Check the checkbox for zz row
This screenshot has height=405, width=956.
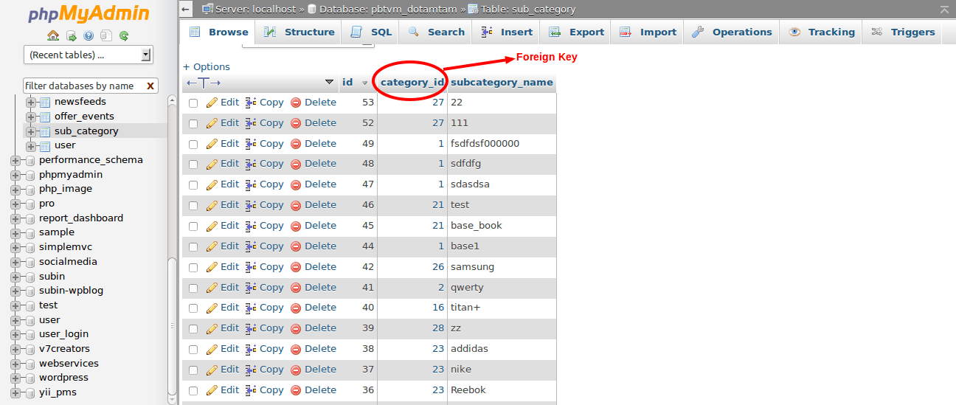[193, 329]
